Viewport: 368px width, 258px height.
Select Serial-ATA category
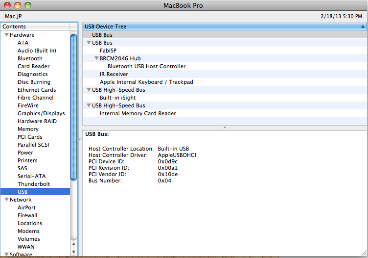pyautogui.click(x=32, y=176)
